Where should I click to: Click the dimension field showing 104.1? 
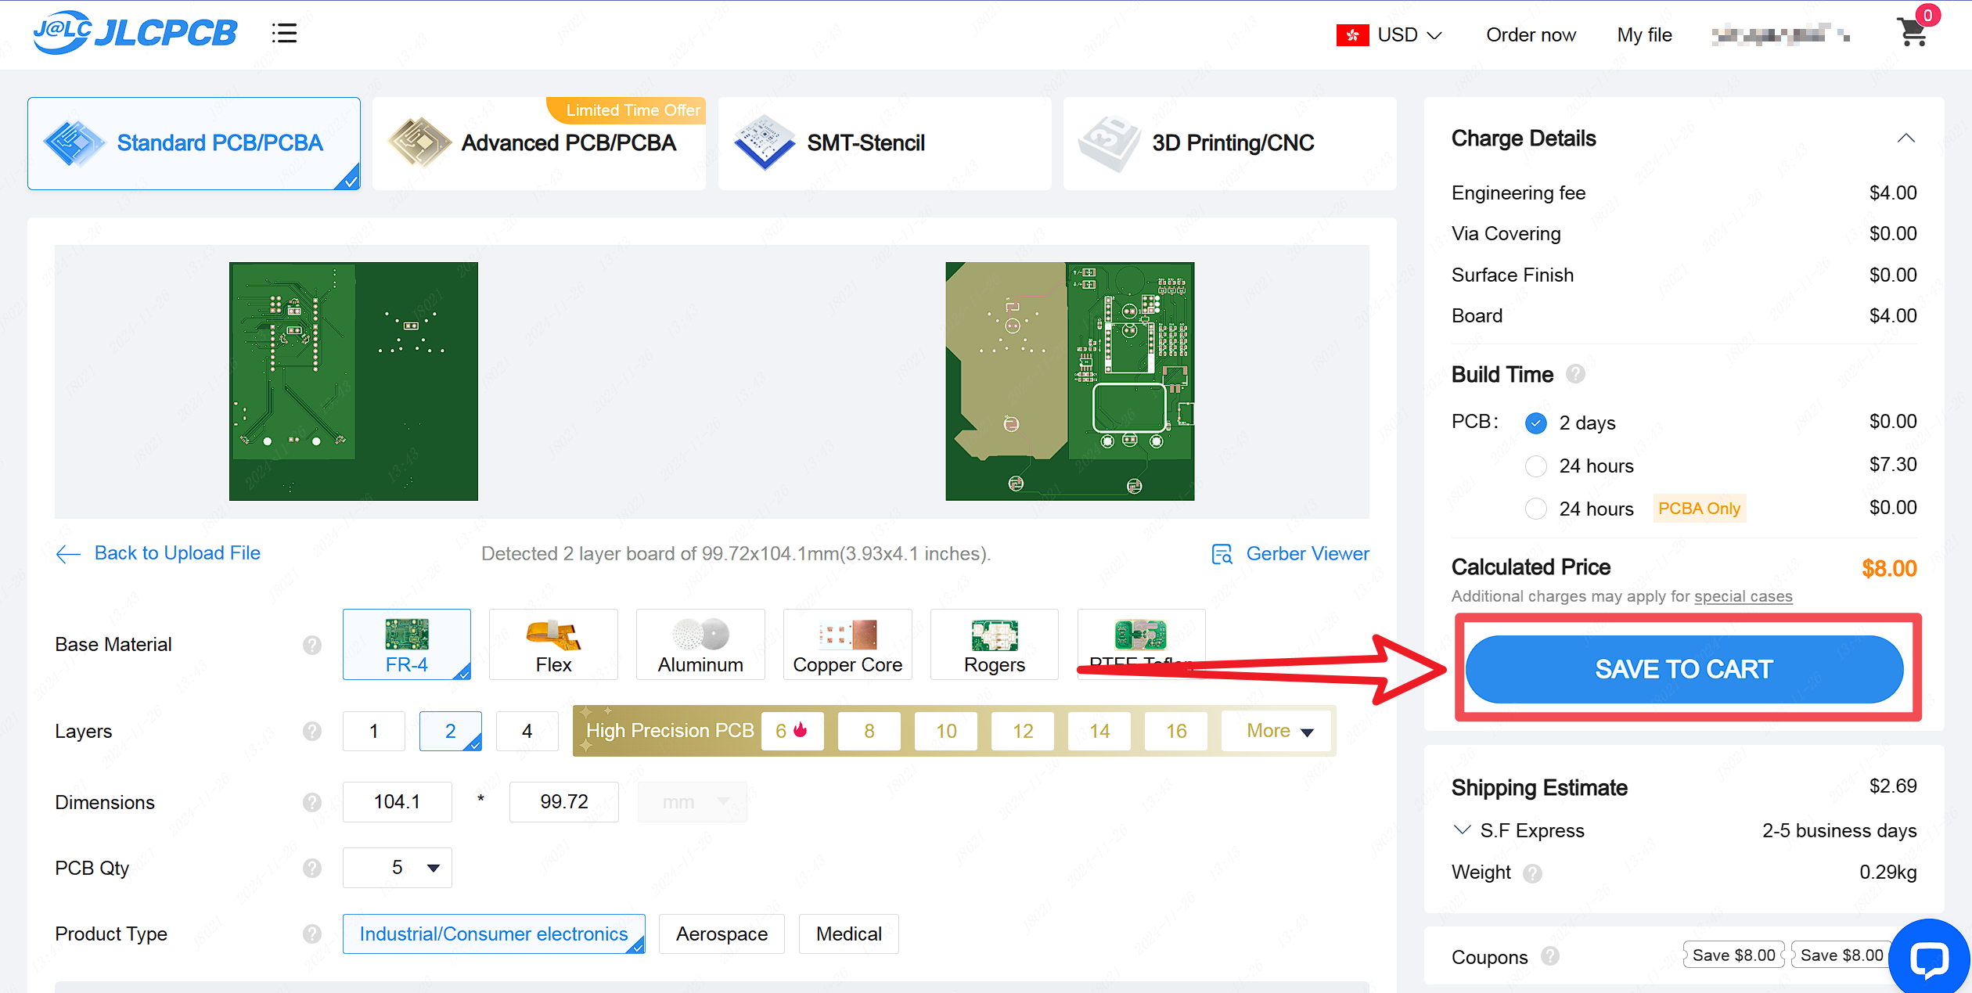point(398,802)
